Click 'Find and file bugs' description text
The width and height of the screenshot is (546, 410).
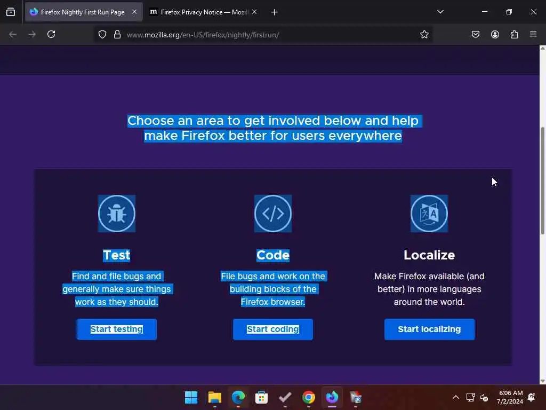117,289
